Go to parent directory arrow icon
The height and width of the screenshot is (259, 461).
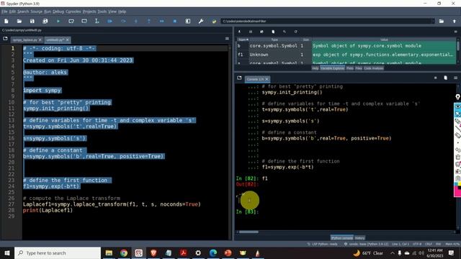tap(455, 21)
